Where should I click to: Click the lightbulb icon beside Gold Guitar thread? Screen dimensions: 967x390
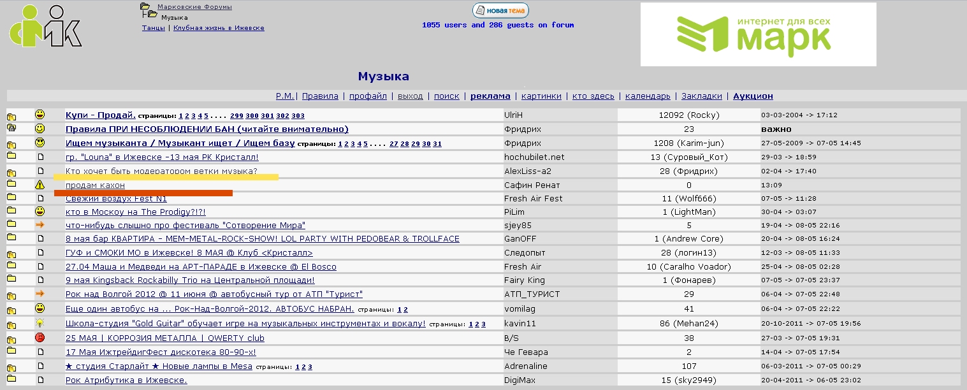[40, 323]
